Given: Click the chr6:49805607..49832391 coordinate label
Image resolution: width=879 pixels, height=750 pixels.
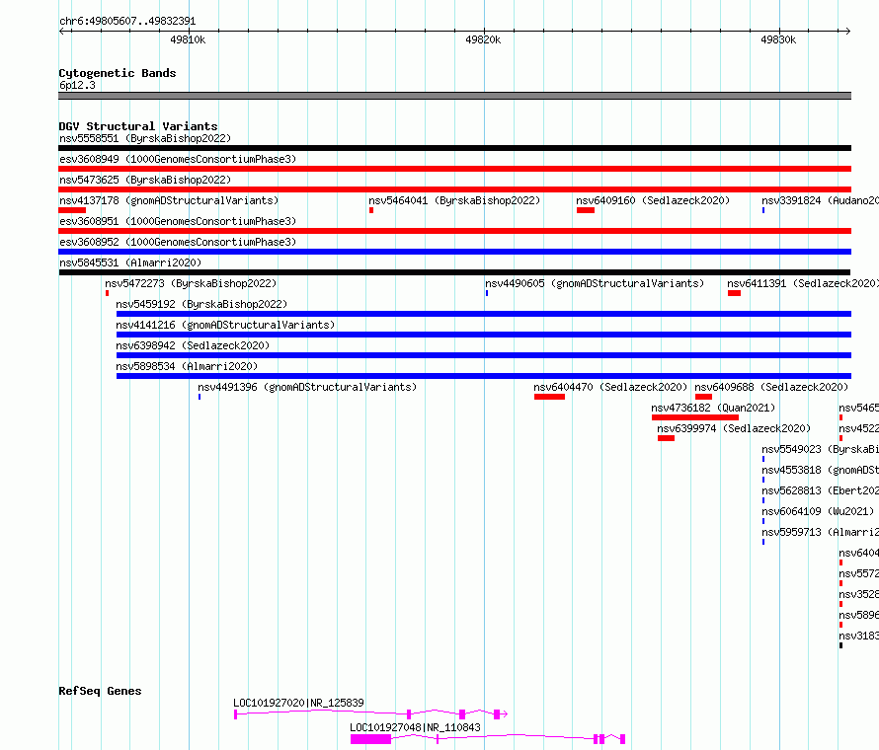Looking at the screenshot, I should [x=127, y=21].
